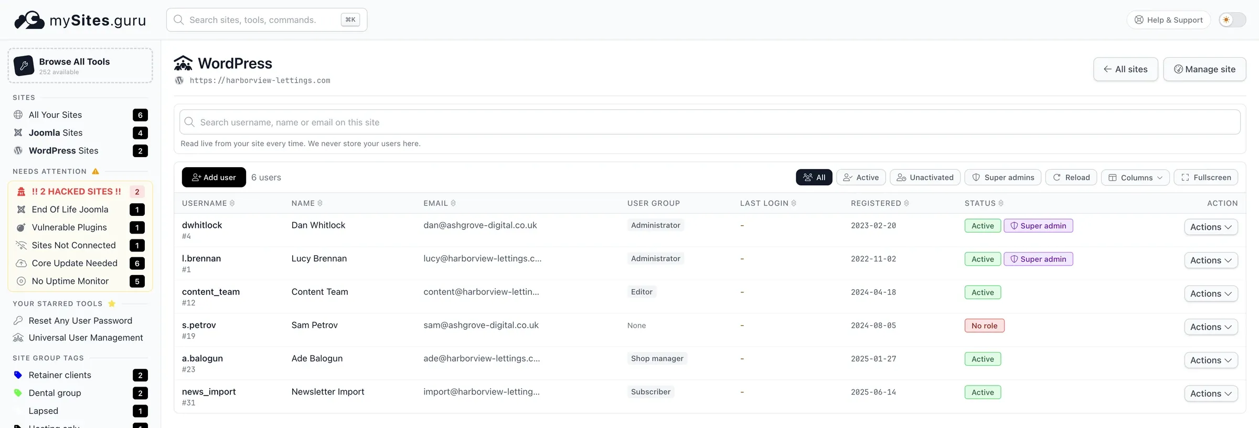Image resolution: width=1259 pixels, height=428 pixels.
Task: Click the Joomla icon beside Joomla Sites
Action: (x=18, y=133)
